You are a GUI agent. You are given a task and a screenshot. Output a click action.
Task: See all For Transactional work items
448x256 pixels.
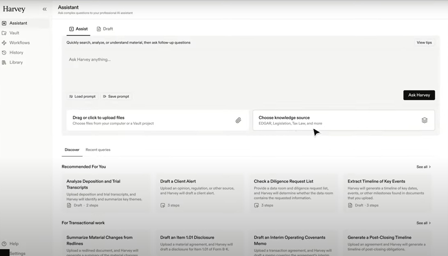(x=424, y=223)
